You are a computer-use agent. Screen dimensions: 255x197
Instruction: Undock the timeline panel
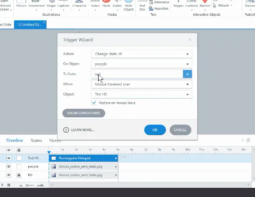click(x=248, y=140)
